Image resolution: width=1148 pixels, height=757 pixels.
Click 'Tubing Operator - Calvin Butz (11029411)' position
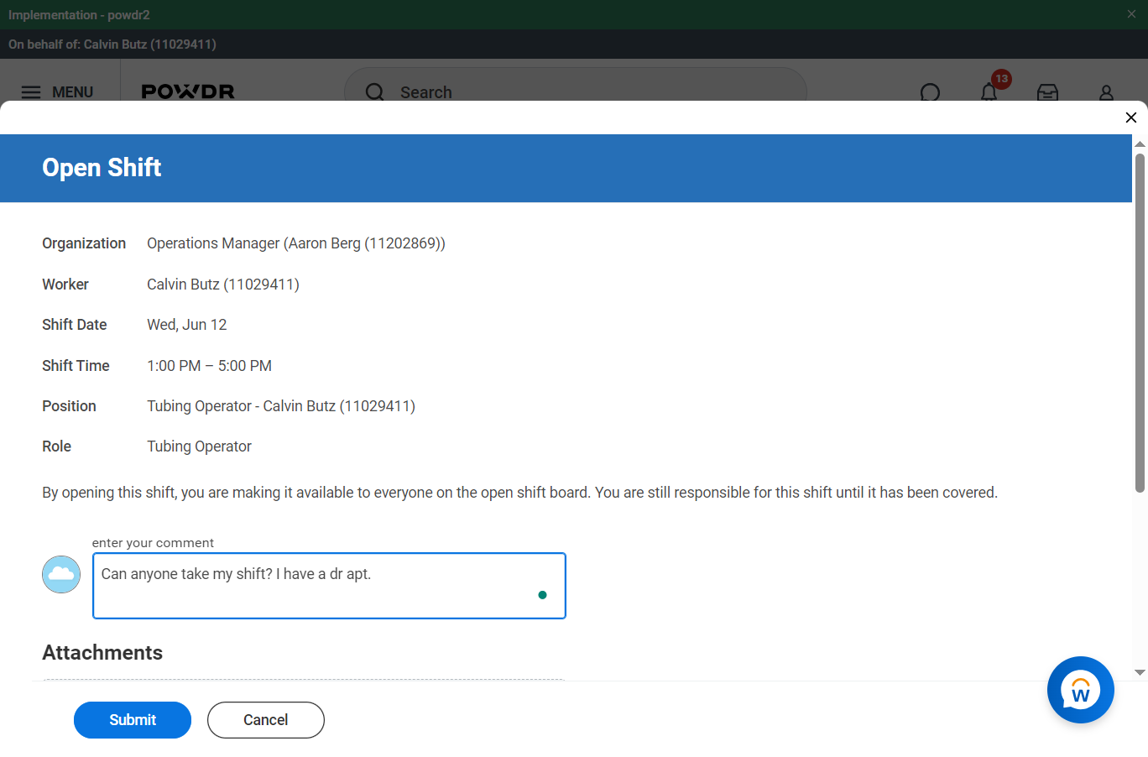point(281,406)
